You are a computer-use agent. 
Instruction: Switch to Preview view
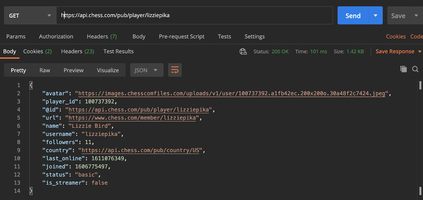(x=73, y=70)
